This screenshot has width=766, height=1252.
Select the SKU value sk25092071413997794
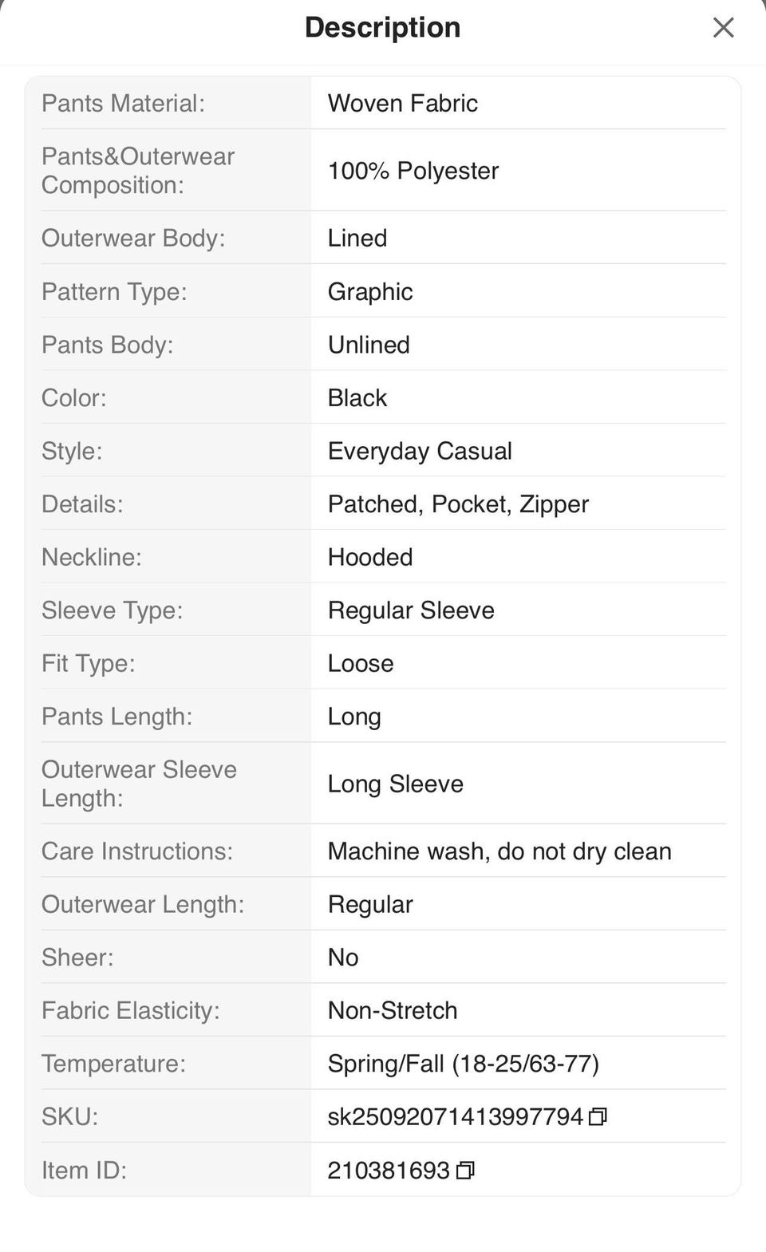click(x=455, y=1117)
